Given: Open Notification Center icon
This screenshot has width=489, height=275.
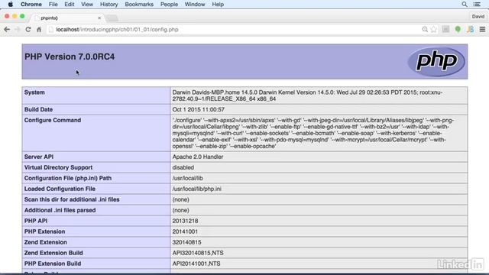Looking at the screenshot, I should (477, 5).
